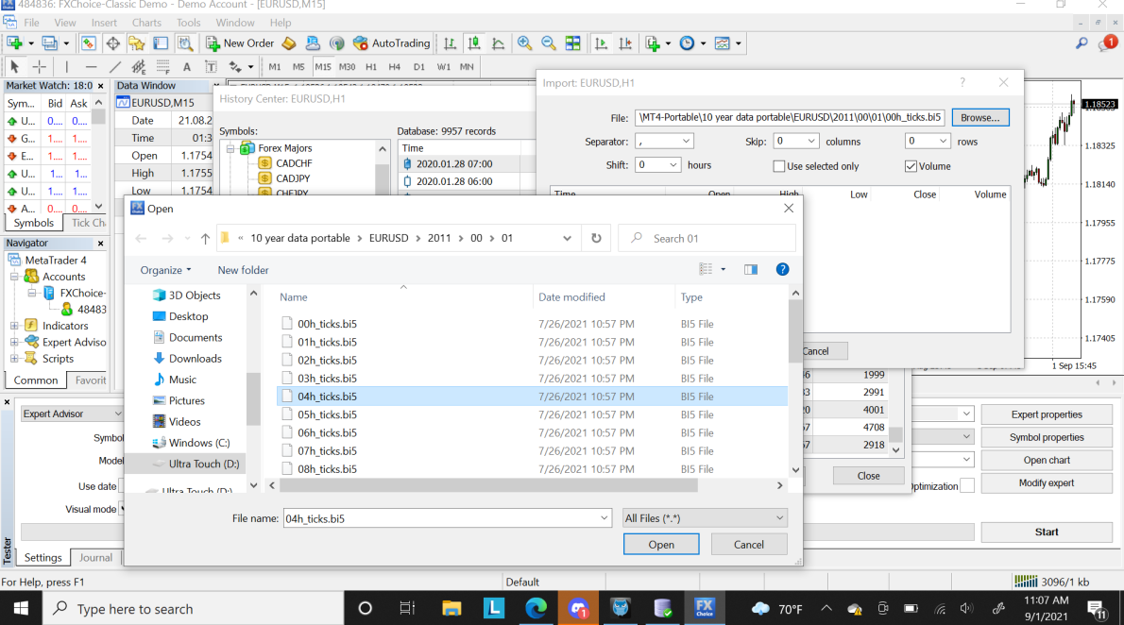
Task: Open a New Order ticket
Action: tap(240, 43)
